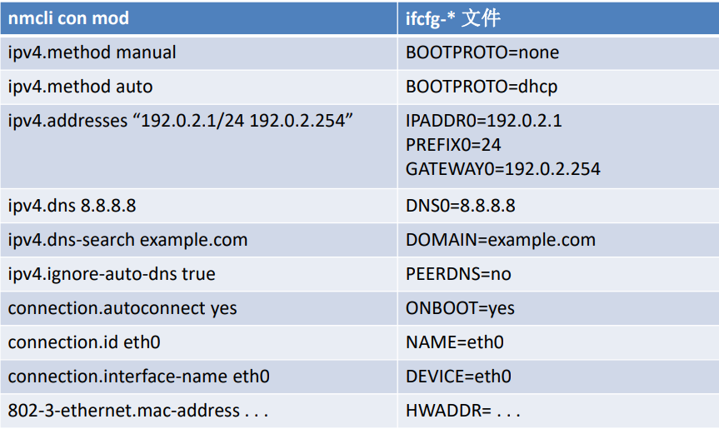Click the 'PREFIX0=24' line
This screenshot has width=719, height=429.
[x=453, y=145]
